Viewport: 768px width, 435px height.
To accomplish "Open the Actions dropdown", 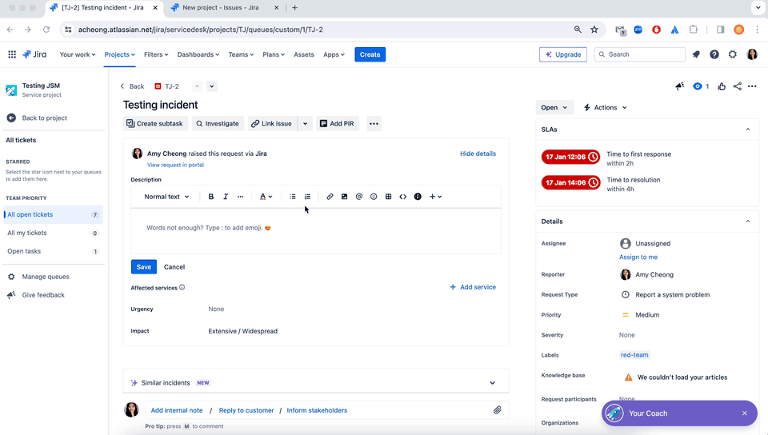I will 605,108.
